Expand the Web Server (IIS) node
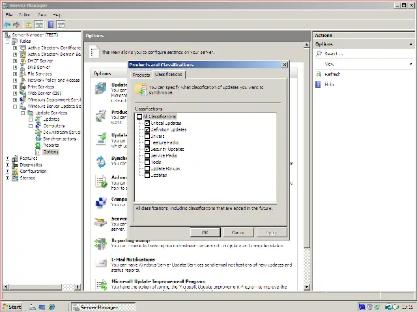The width and height of the screenshot is (417, 312). (15, 94)
